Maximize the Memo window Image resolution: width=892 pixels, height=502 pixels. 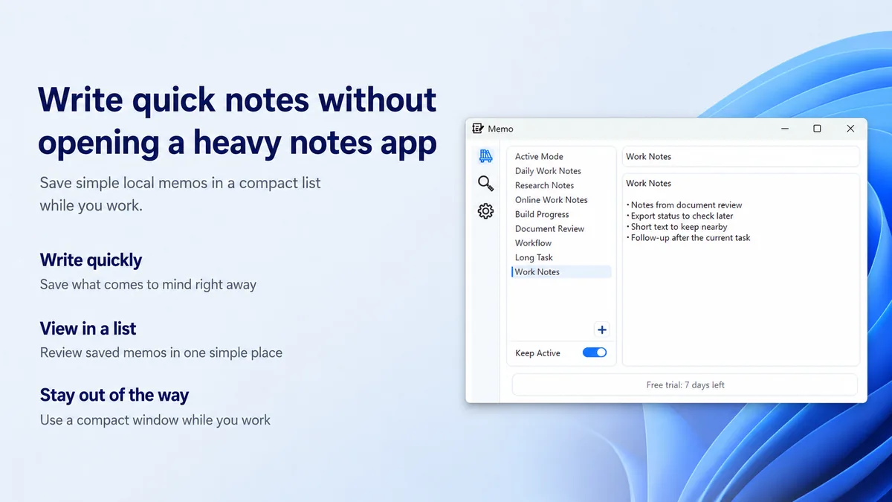[817, 129]
